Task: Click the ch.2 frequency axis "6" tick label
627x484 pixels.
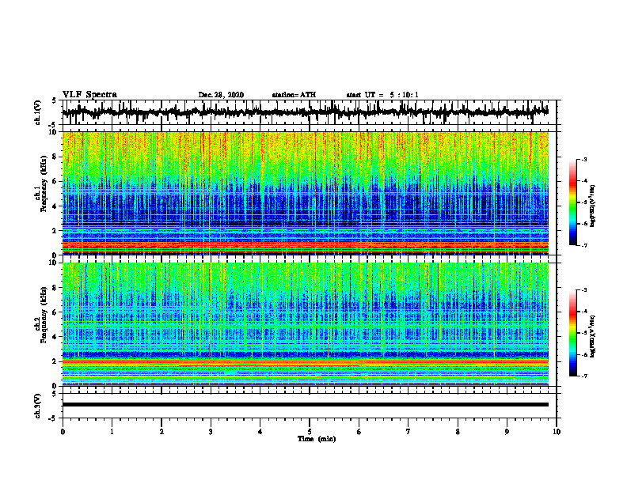Action: click(56, 312)
